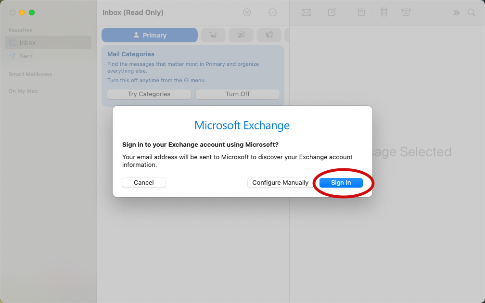Viewport: 485px width, 303px height.
Task: Move message to Junk
Action: click(406, 13)
